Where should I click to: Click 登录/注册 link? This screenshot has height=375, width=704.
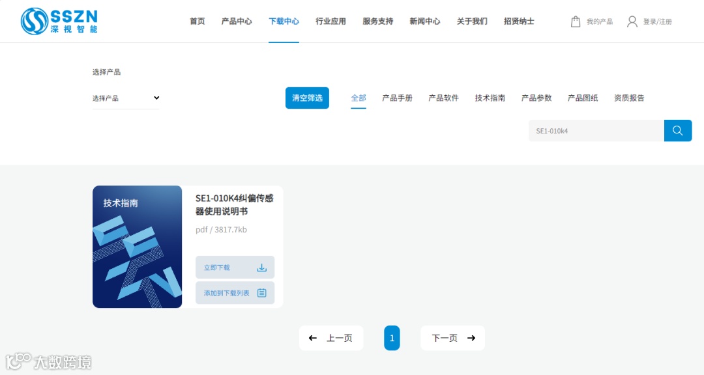pos(657,21)
